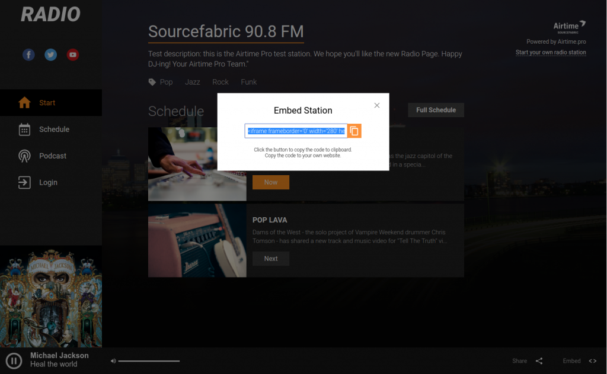Adjust the volume slider

(148, 360)
